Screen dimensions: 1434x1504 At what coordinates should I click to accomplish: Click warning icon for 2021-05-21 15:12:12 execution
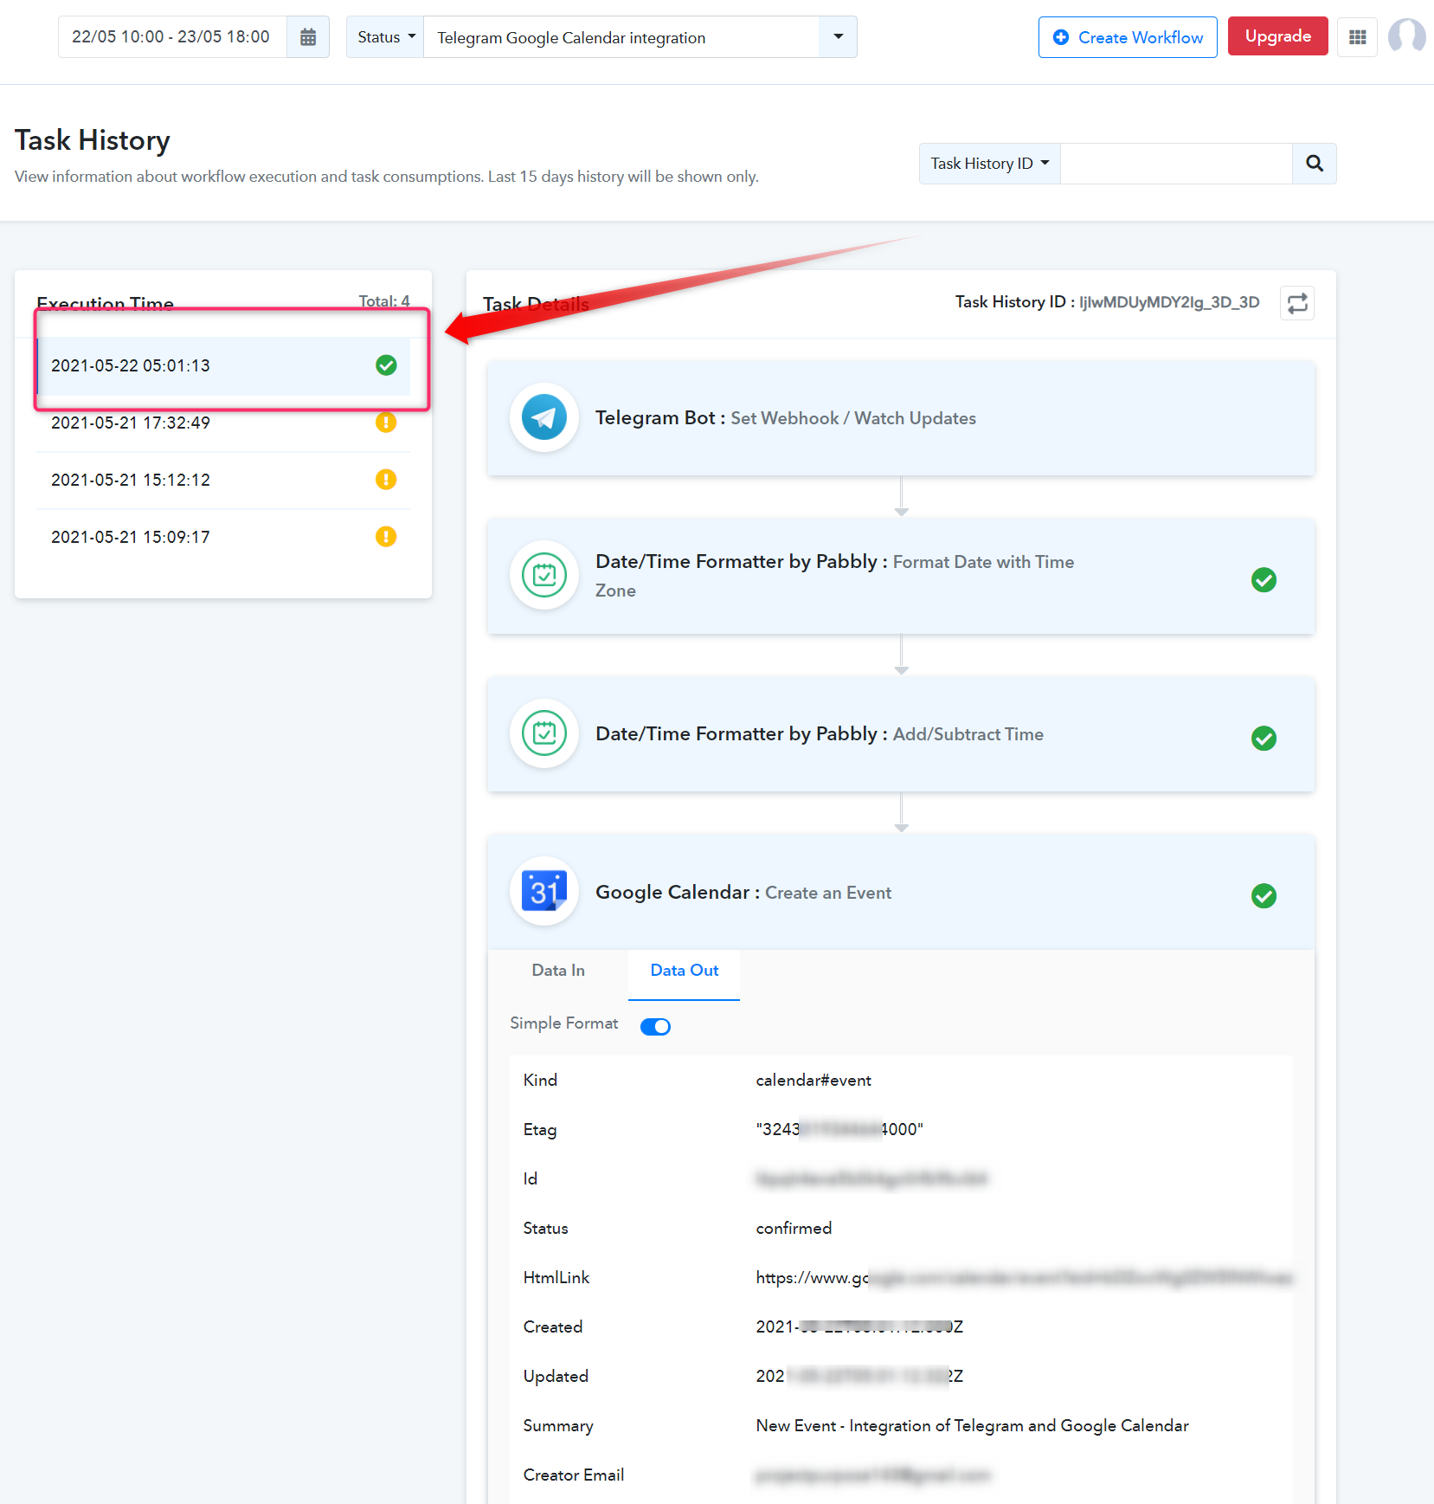[x=386, y=480]
